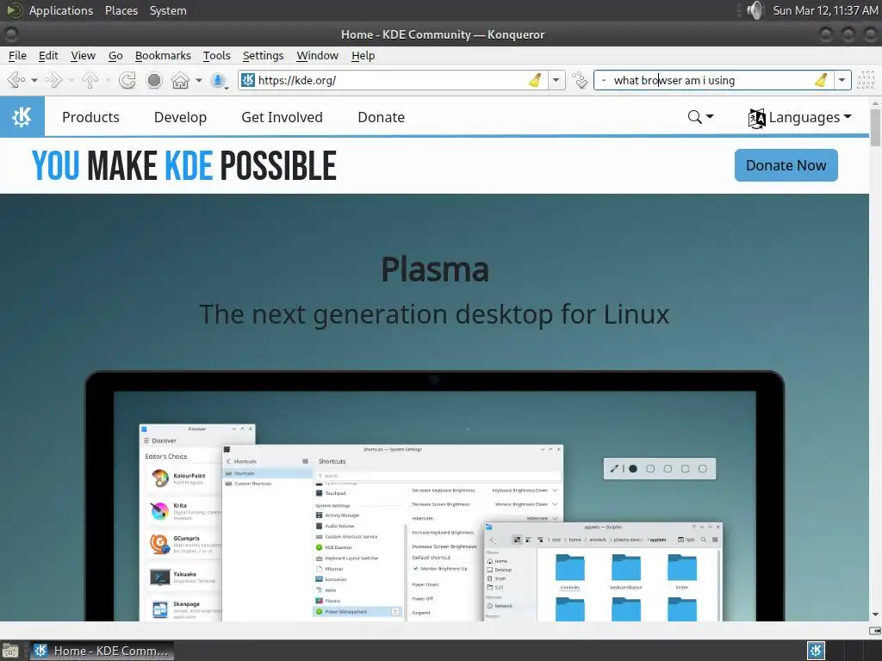The image size is (882, 661).
Task: Open the Donate link in the site navigation
Action: pos(381,117)
